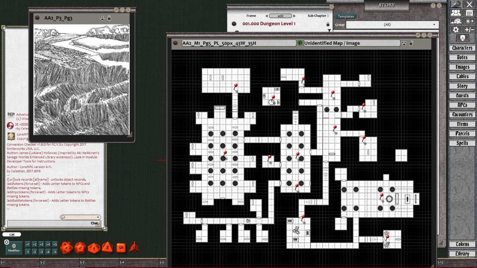The height and width of the screenshot is (268, 477).
Task: Toggle lock on AA2_P3_Pg3 image window
Action: pos(109,18)
